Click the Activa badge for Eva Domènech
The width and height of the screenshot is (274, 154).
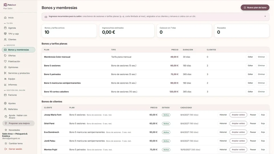click(x=166, y=132)
